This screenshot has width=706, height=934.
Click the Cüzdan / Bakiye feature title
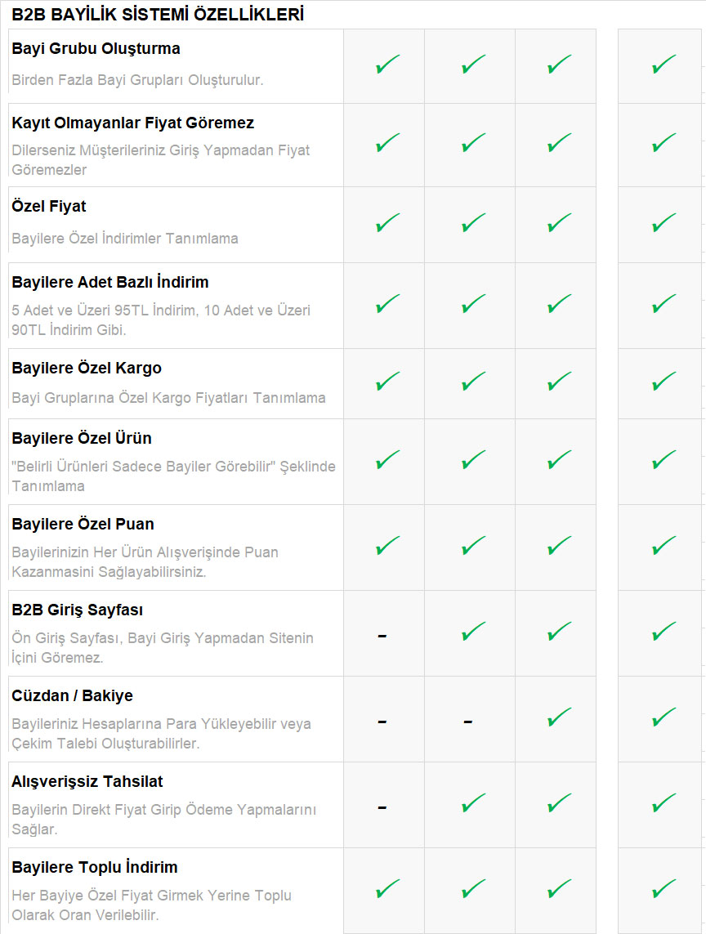click(72, 696)
